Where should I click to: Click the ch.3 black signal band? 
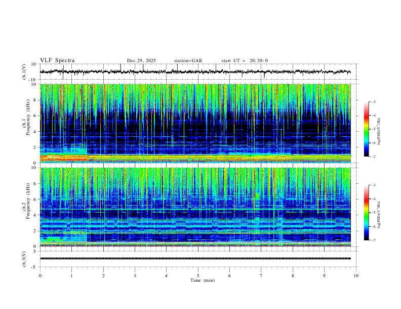(195, 259)
